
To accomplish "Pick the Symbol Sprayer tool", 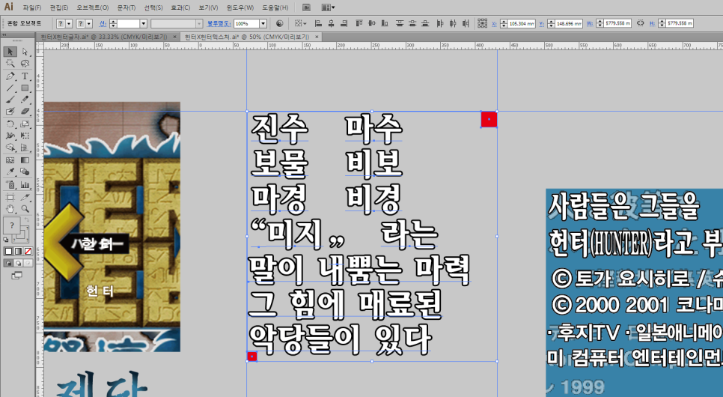I will (x=10, y=185).
